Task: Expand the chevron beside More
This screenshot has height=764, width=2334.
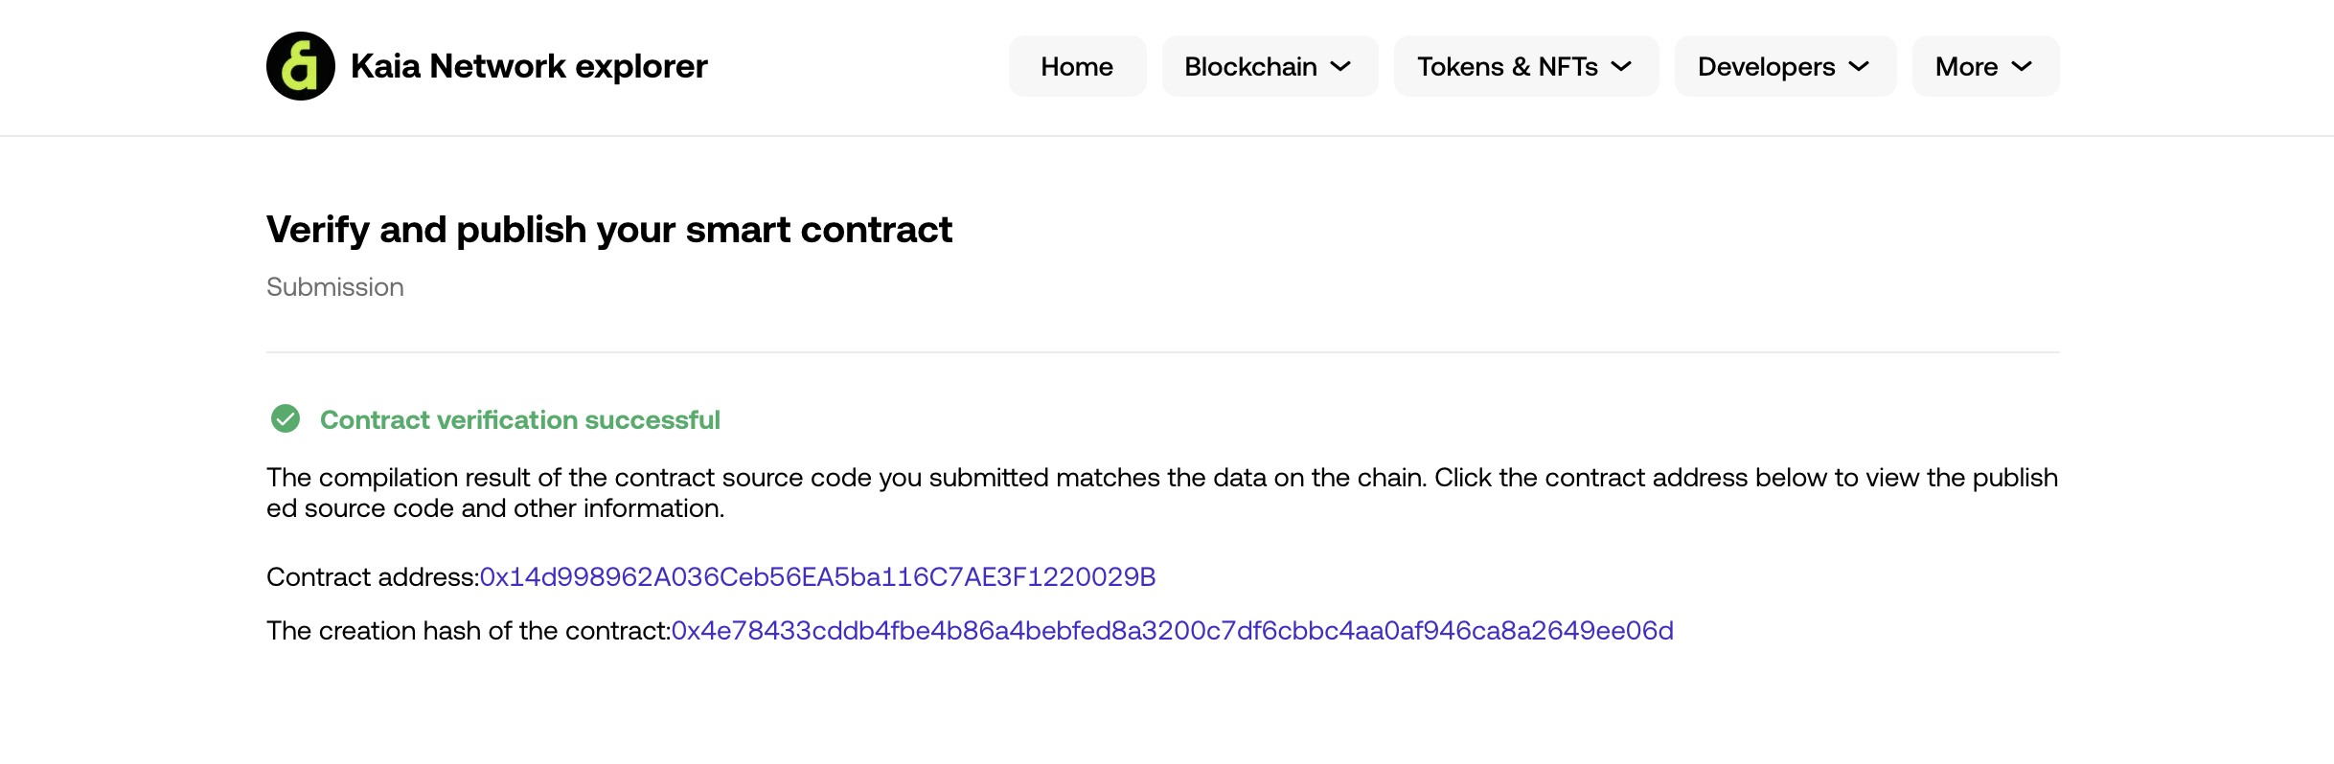Action: (x=2022, y=66)
